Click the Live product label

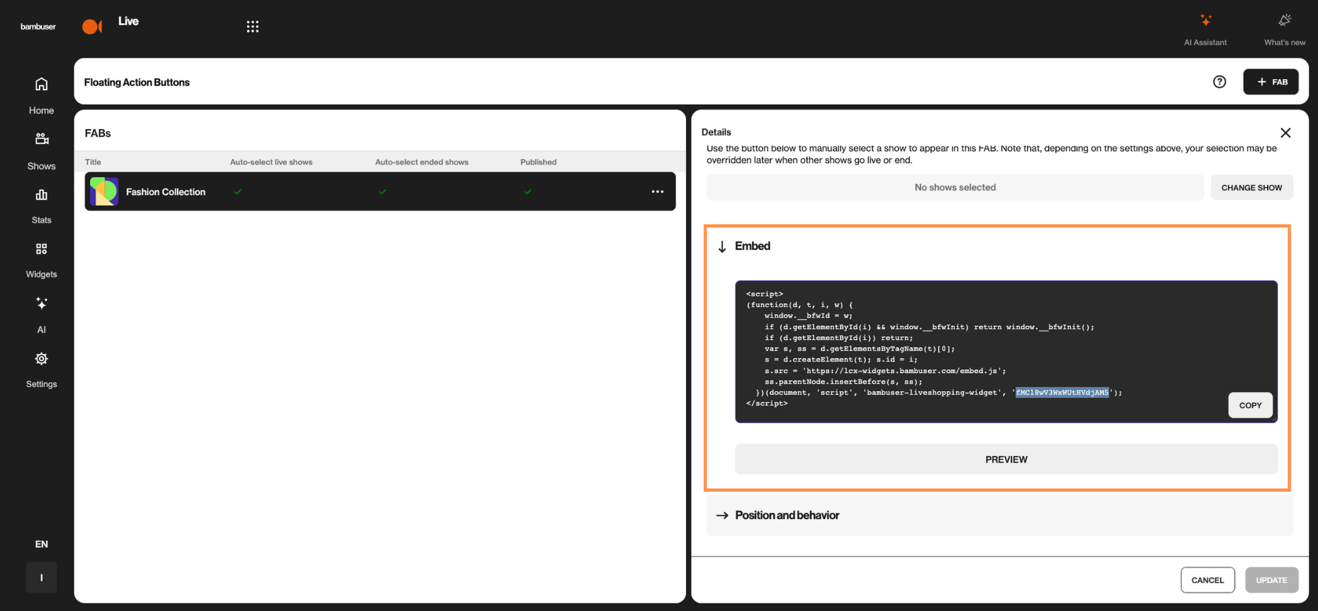(128, 21)
